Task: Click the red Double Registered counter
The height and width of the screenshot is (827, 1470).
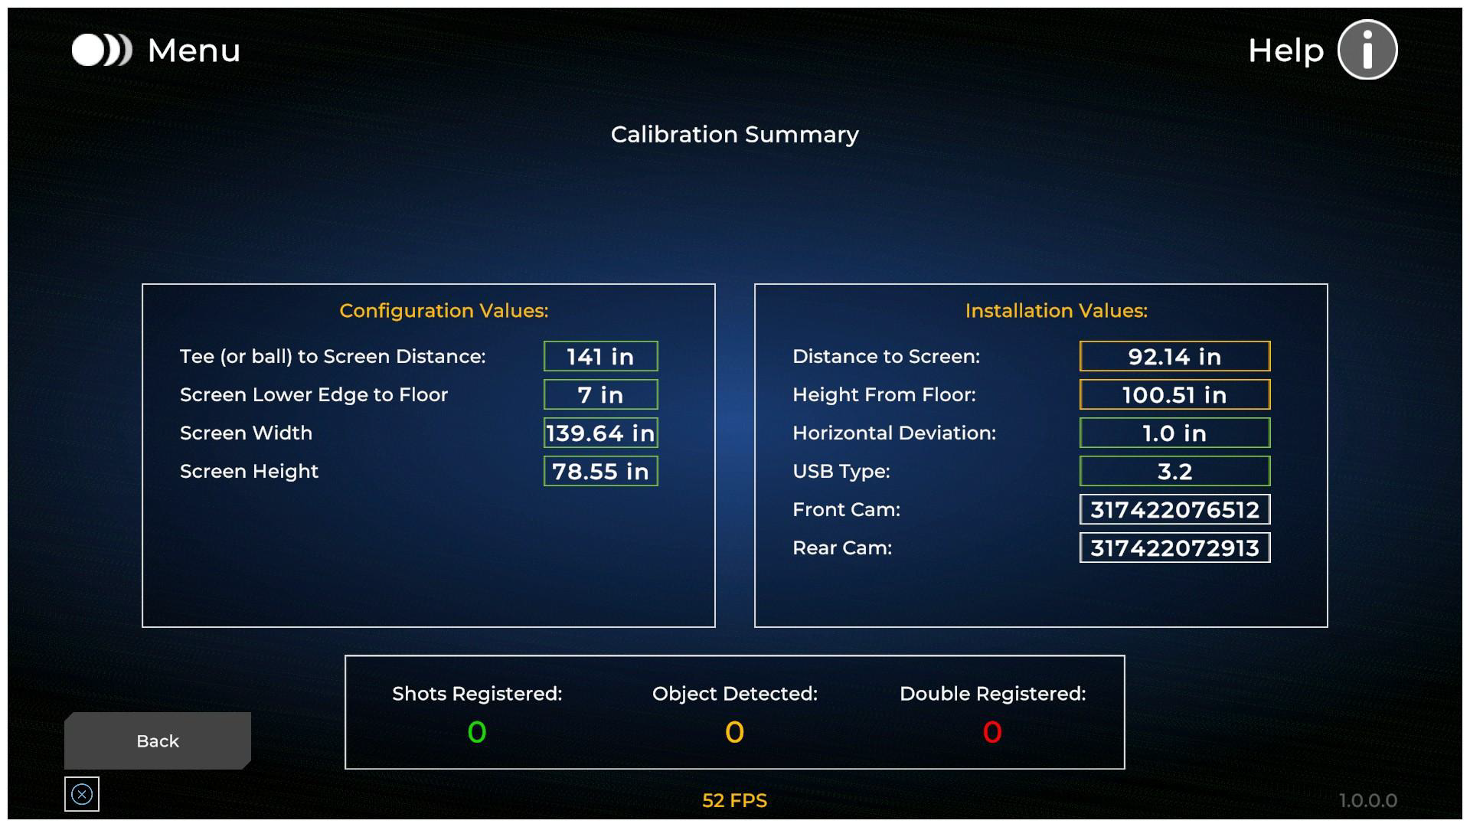Action: tap(992, 732)
